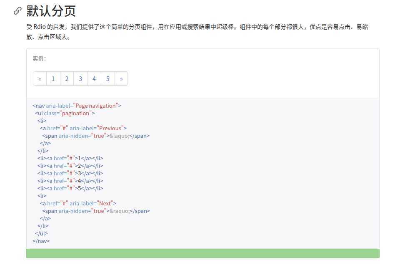Select page 5 in pagination
The width and height of the screenshot is (395, 268).
108,79
